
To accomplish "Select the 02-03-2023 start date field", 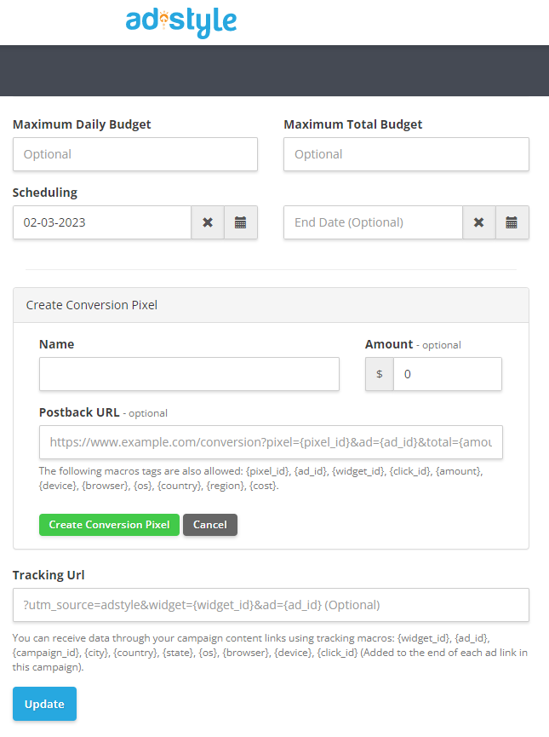I will 102,222.
